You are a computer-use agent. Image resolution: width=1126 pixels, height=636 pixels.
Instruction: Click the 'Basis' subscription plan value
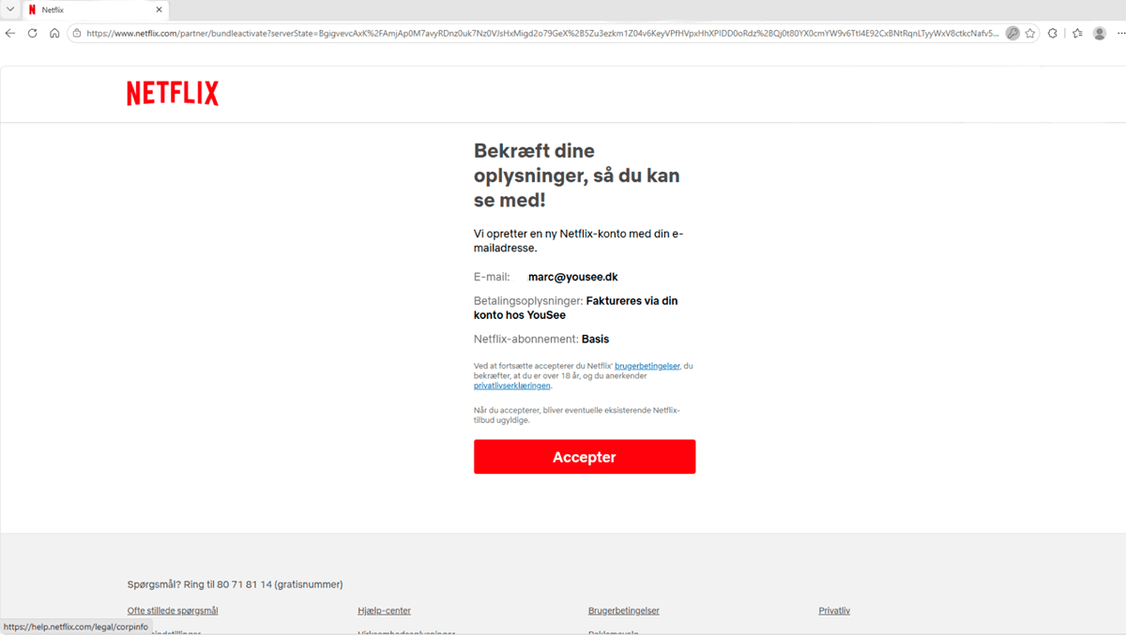click(x=595, y=339)
